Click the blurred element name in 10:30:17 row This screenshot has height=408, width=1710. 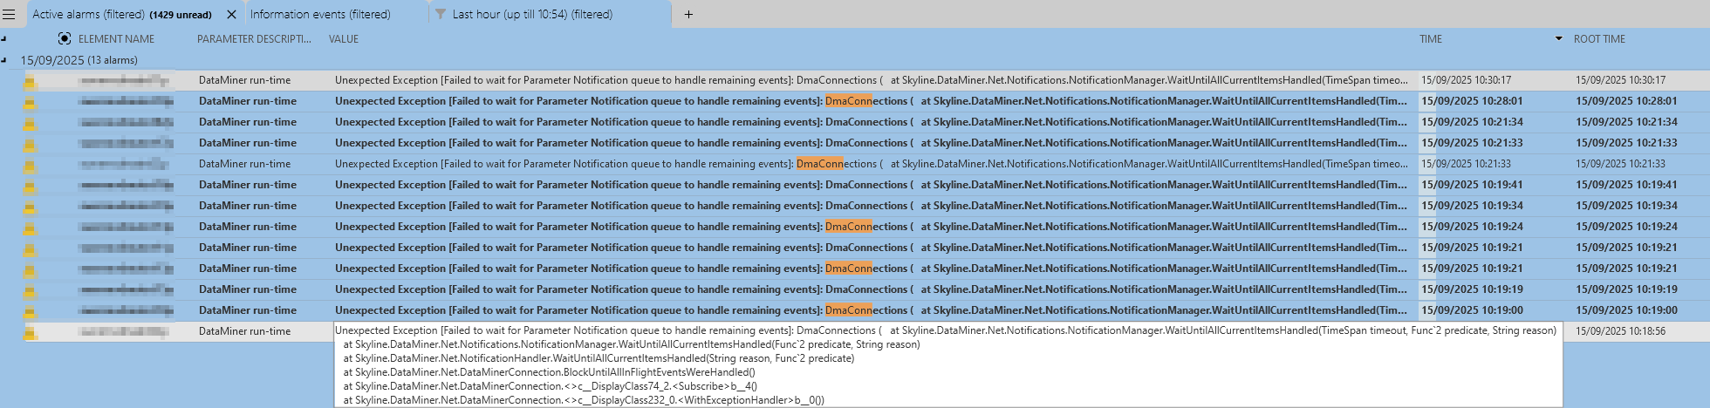pyautogui.click(x=122, y=80)
